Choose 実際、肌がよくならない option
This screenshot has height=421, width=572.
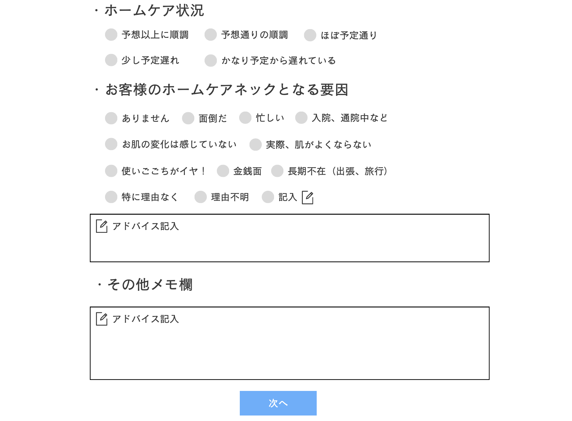(255, 145)
